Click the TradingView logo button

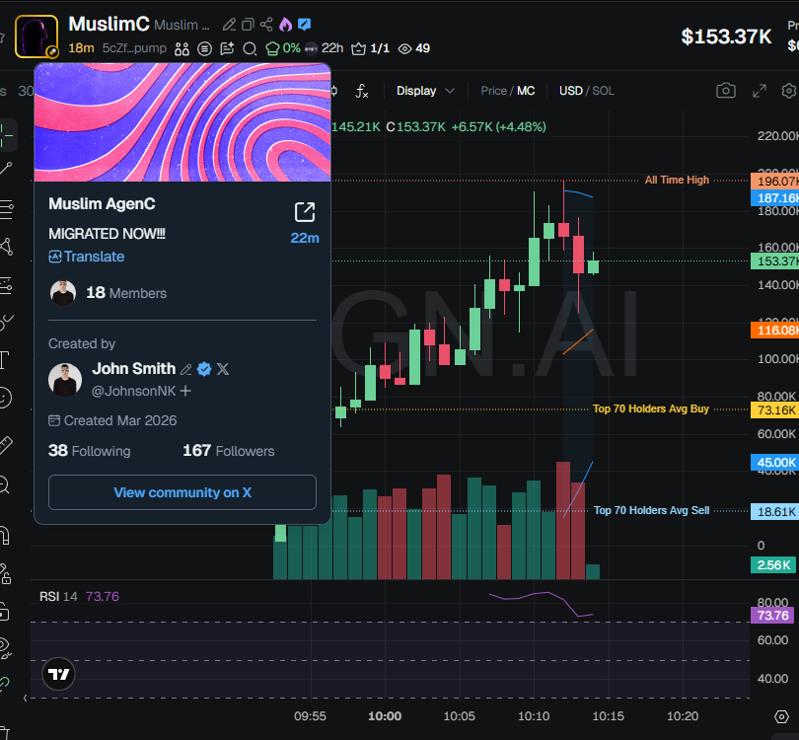(x=58, y=674)
